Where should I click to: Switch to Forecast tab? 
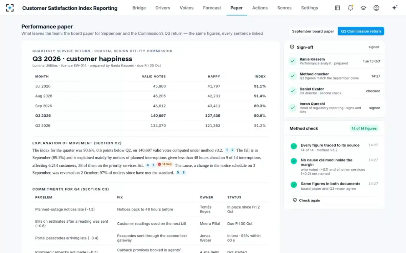(x=212, y=8)
